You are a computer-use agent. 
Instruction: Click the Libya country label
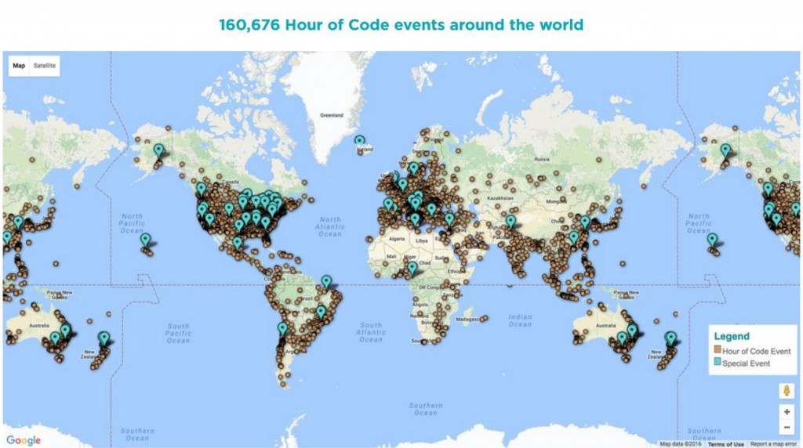(x=421, y=240)
